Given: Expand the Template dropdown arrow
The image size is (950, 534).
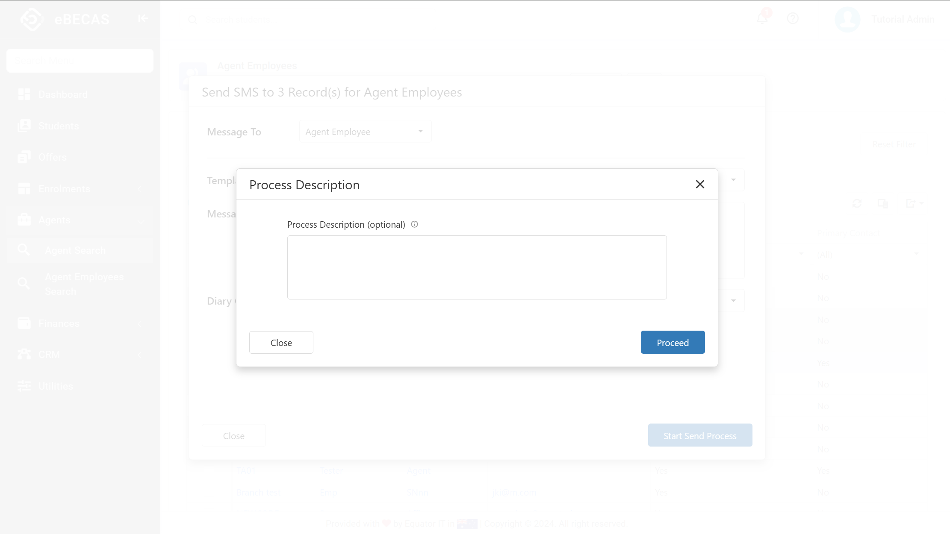Looking at the screenshot, I should pos(733,180).
